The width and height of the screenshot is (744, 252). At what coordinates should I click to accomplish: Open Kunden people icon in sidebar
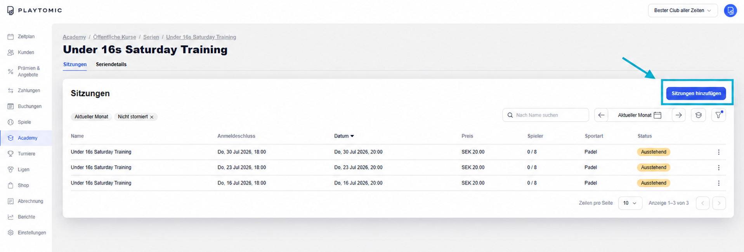(x=10, y=52)
